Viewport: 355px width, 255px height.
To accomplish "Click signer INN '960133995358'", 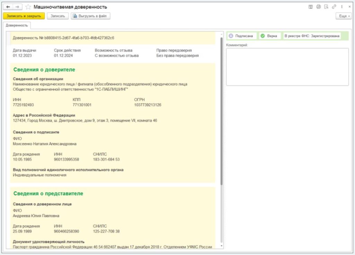I will [67, 159].
